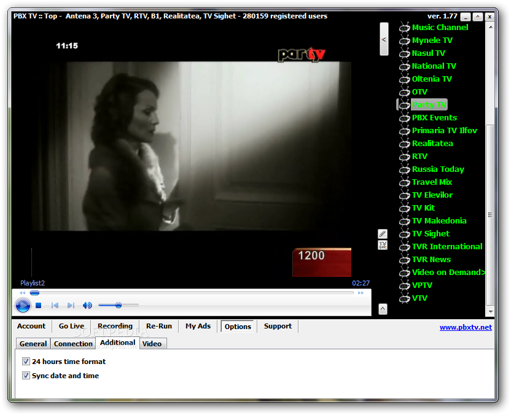Viewport: 511px width, 415px height.
Task: Open Video on Demand entry
Action: (448, 273)
